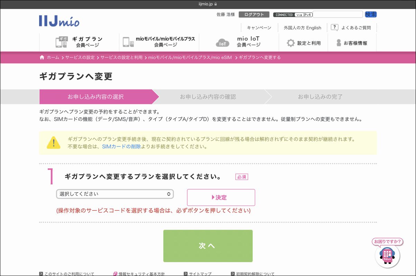This screenshot has height=276, width=416.
Task: Click the site search input field
Action: [338, 15]
